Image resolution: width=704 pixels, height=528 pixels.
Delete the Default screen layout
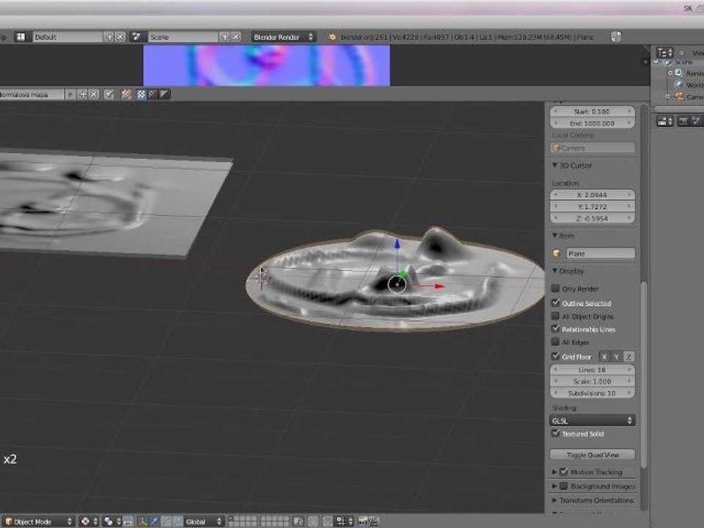(x=120, y=37)
